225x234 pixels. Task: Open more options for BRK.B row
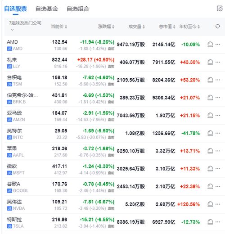pyautogui.click(x=218, y=98)
